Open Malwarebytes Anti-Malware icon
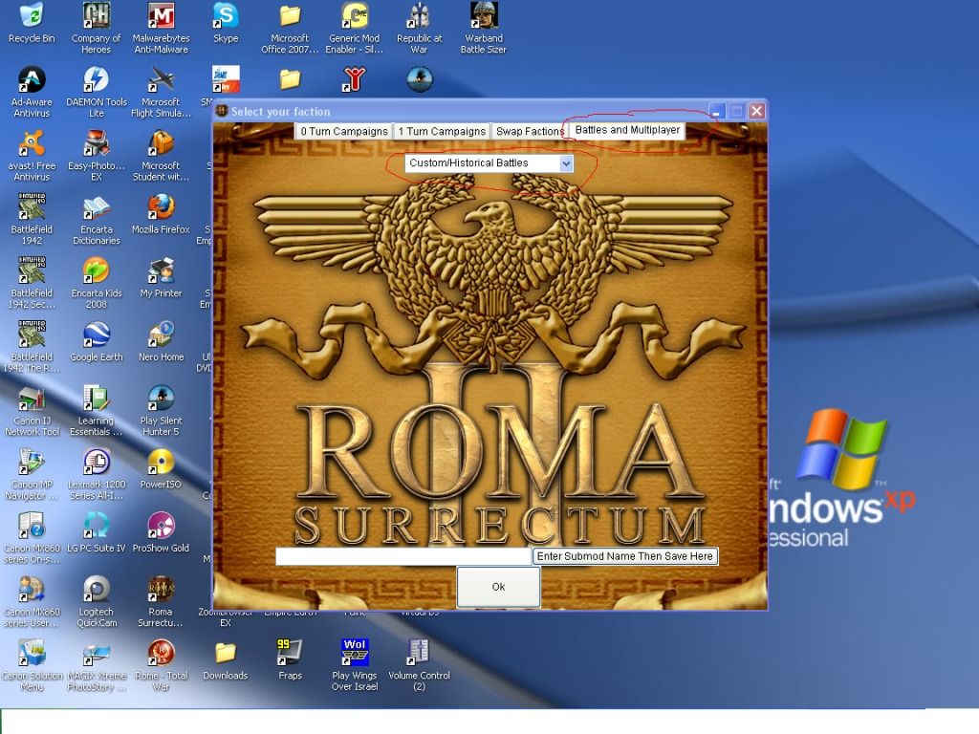 [x=161, y=17]
